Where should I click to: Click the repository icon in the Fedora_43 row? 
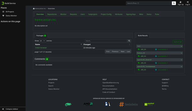[139, 56]
